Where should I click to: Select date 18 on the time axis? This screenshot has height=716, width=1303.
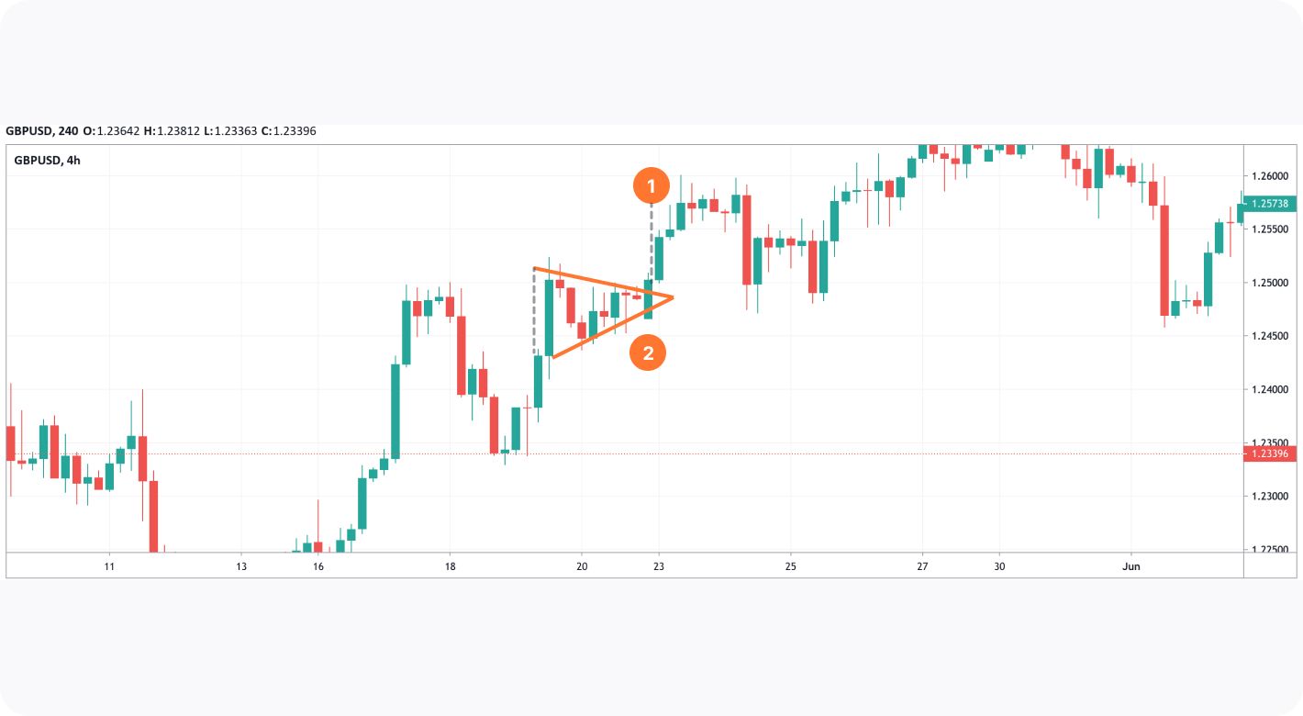449,566
